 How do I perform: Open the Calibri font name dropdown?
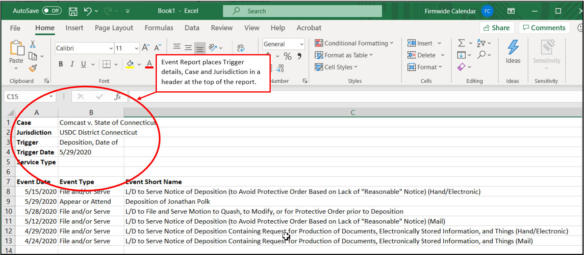[x=111, y=48]
